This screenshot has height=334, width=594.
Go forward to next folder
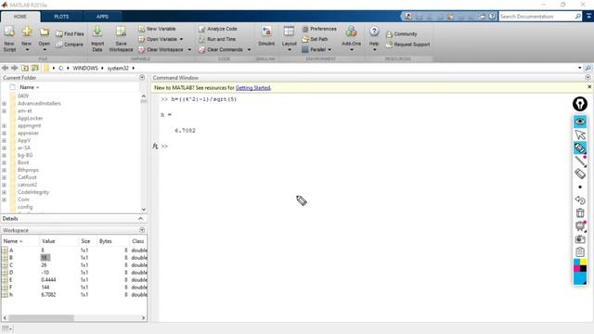15,68
